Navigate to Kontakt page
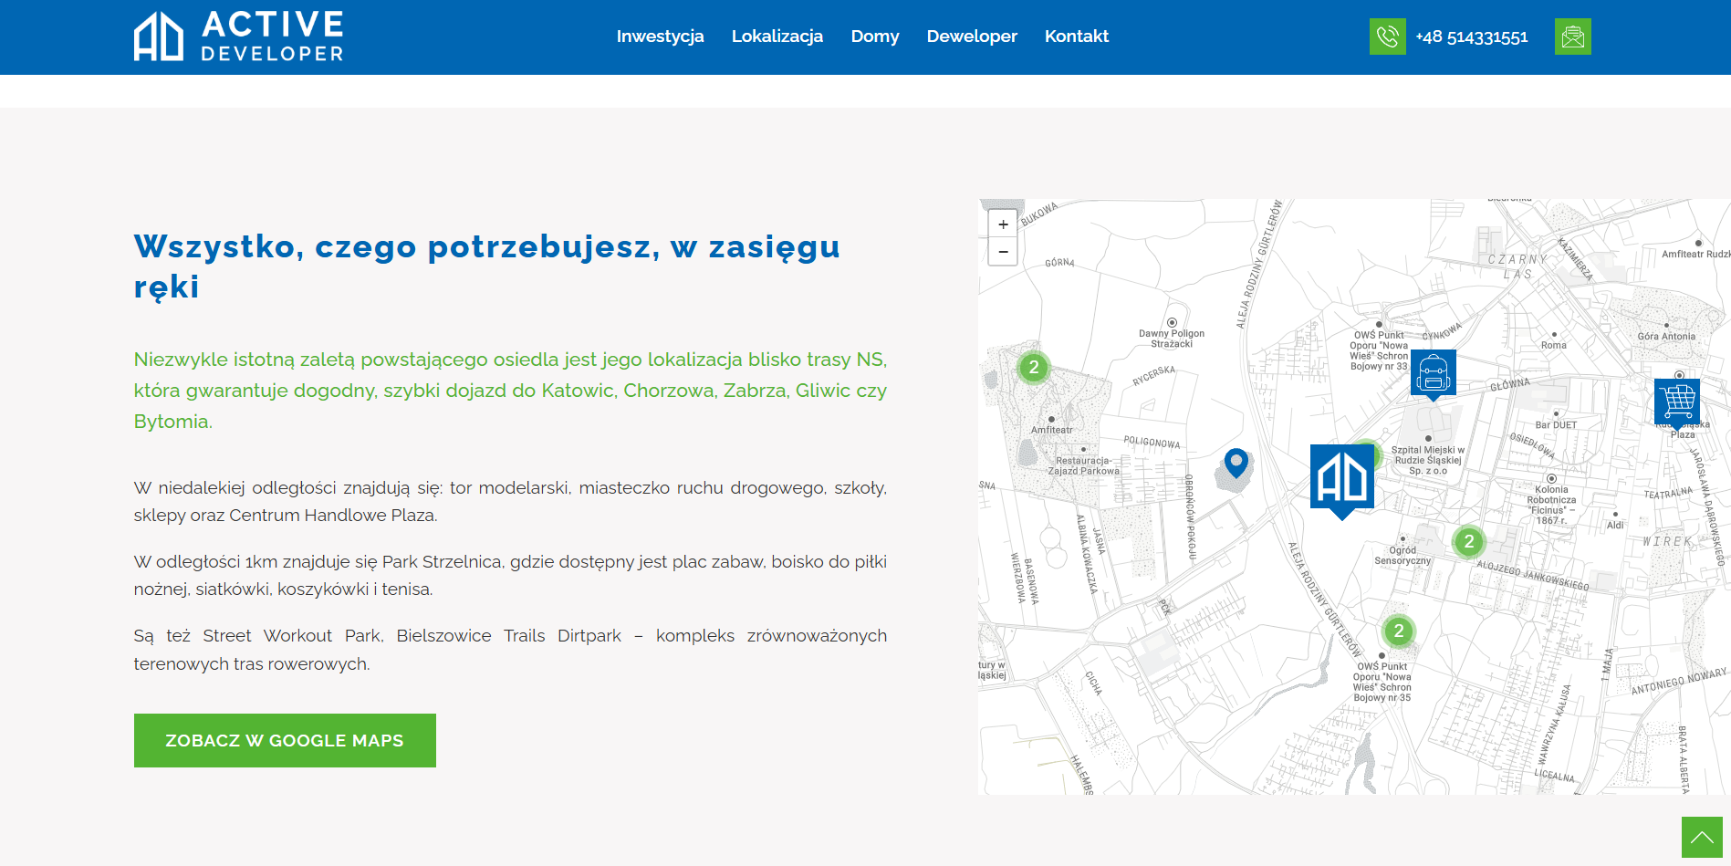Image resolution: width=1731 pixels, height=866 pixels. (1077, 37)
